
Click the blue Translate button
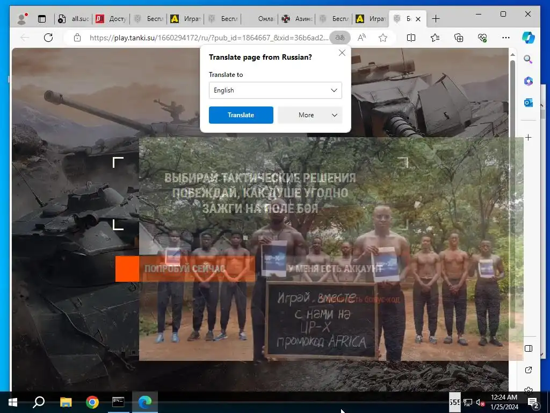click(x=241, y=115)
